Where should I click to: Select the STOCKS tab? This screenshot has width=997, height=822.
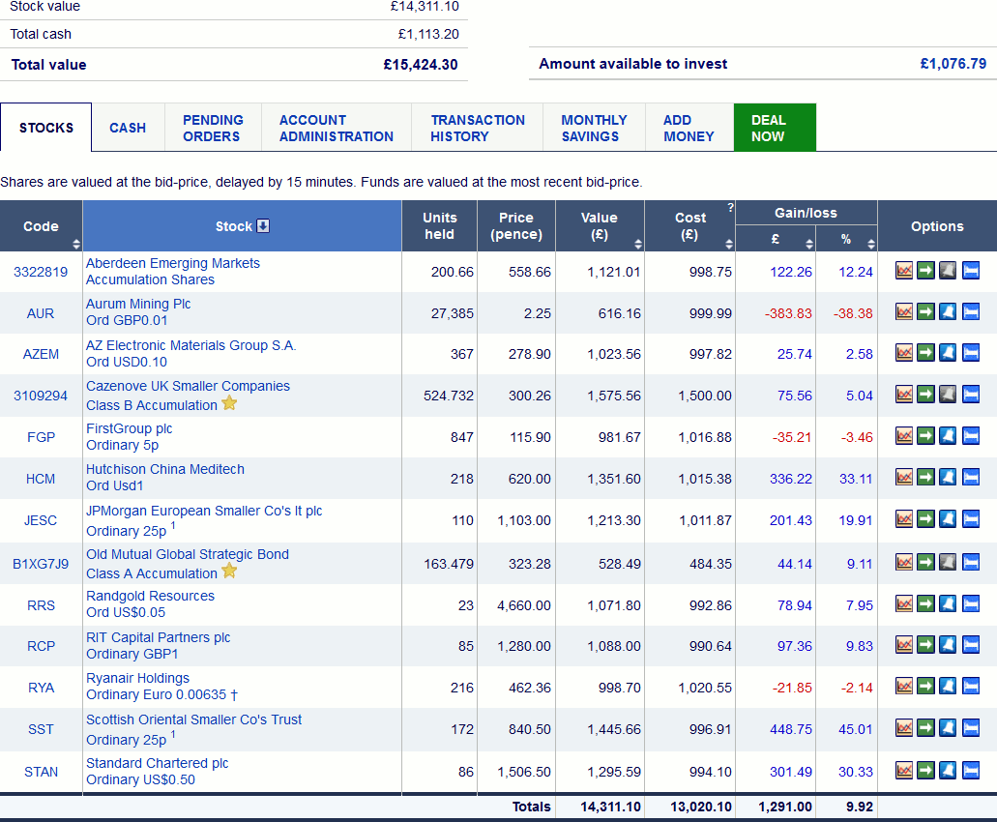coord(45,128)
